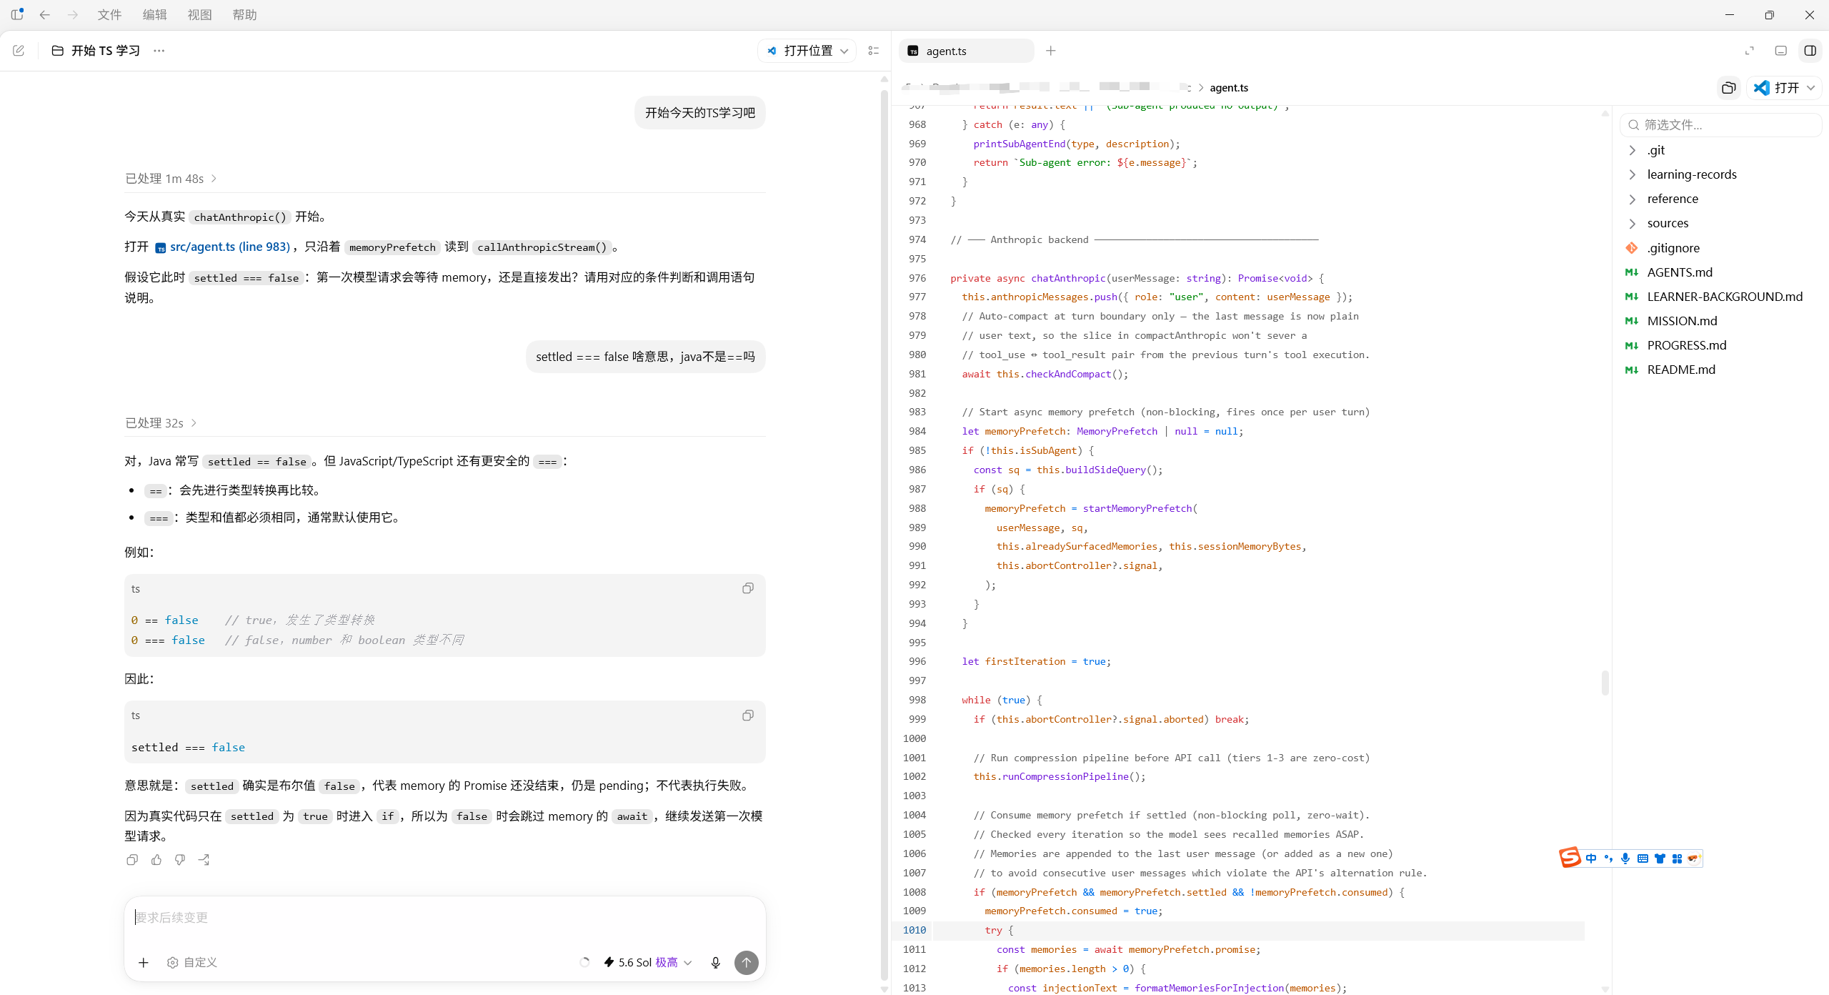1829x995 pixels.
Task: Select the agent.ts editor tab
Action: (x=966, y=51)
